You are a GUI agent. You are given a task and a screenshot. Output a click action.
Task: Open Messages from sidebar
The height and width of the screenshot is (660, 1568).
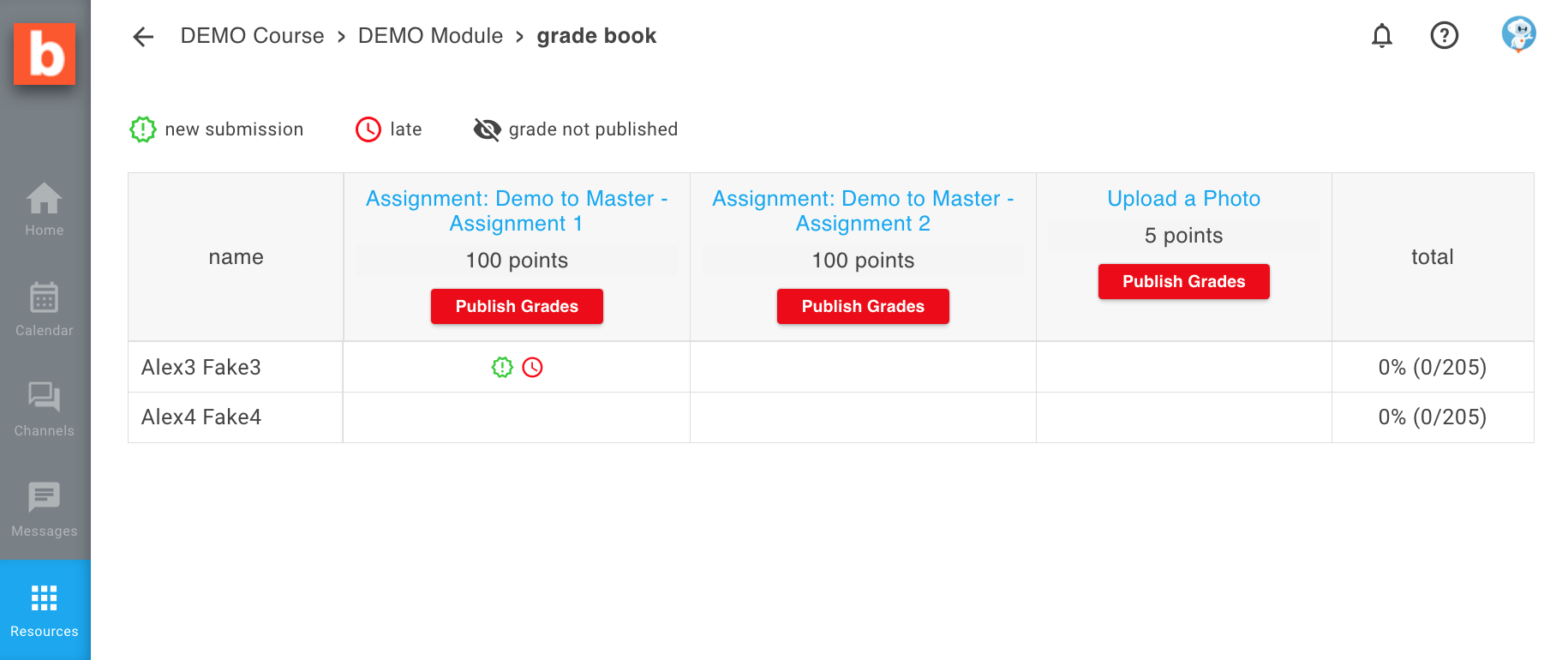(45, 510)
